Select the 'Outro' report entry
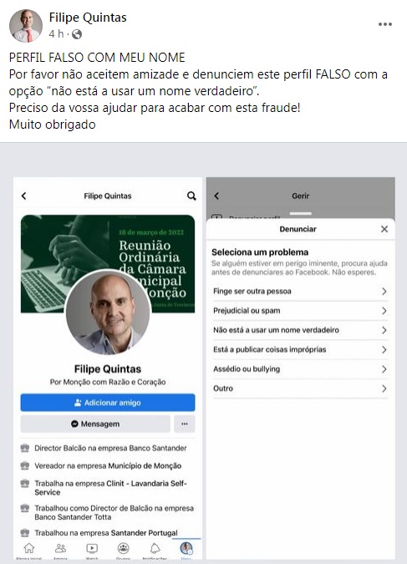This screenshot has height=564, width=407. tap(300, 389)
